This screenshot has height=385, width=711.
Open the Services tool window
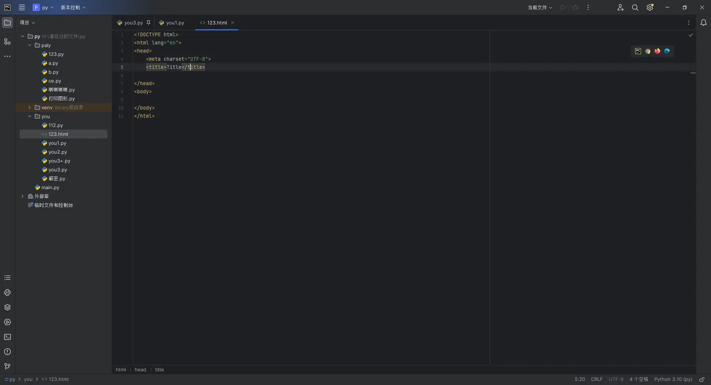coord(7,322)
